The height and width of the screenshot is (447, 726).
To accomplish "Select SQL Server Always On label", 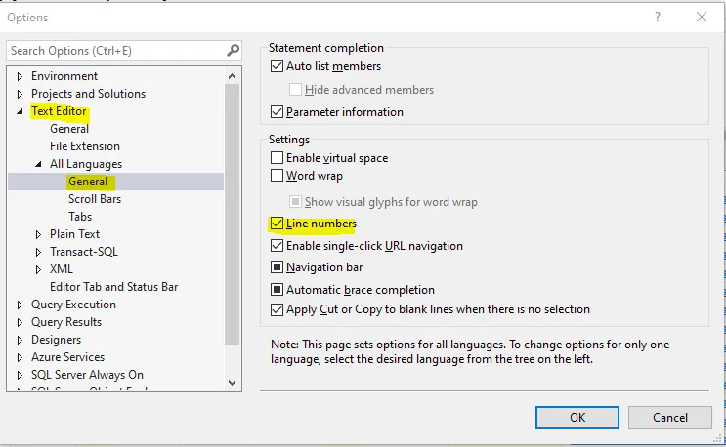I will (x=87, y=375).
